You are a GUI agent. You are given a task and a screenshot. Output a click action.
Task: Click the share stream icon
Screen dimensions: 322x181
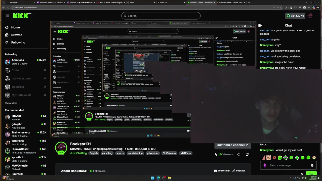coord(238,154)
